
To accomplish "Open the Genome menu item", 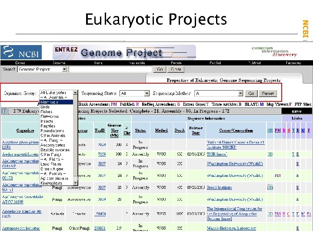I will click(59, 63).
